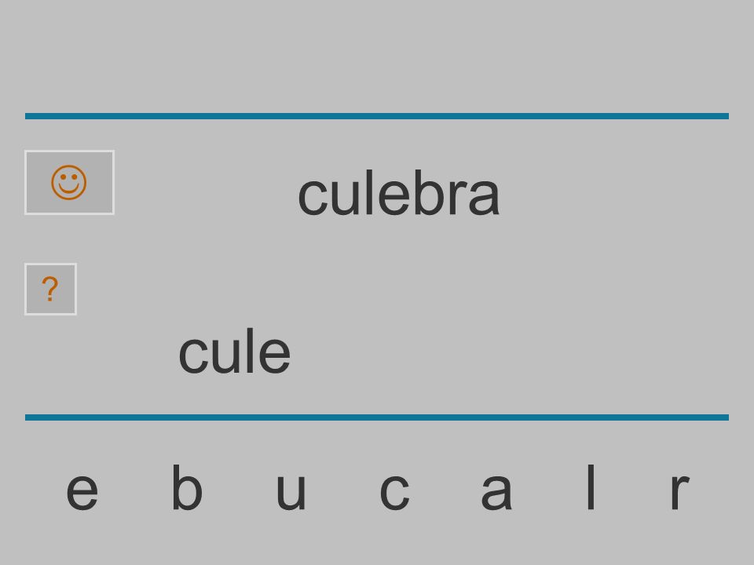Pick letter u from the letter choices
This screenshot has height=565, width=754.
291,491
